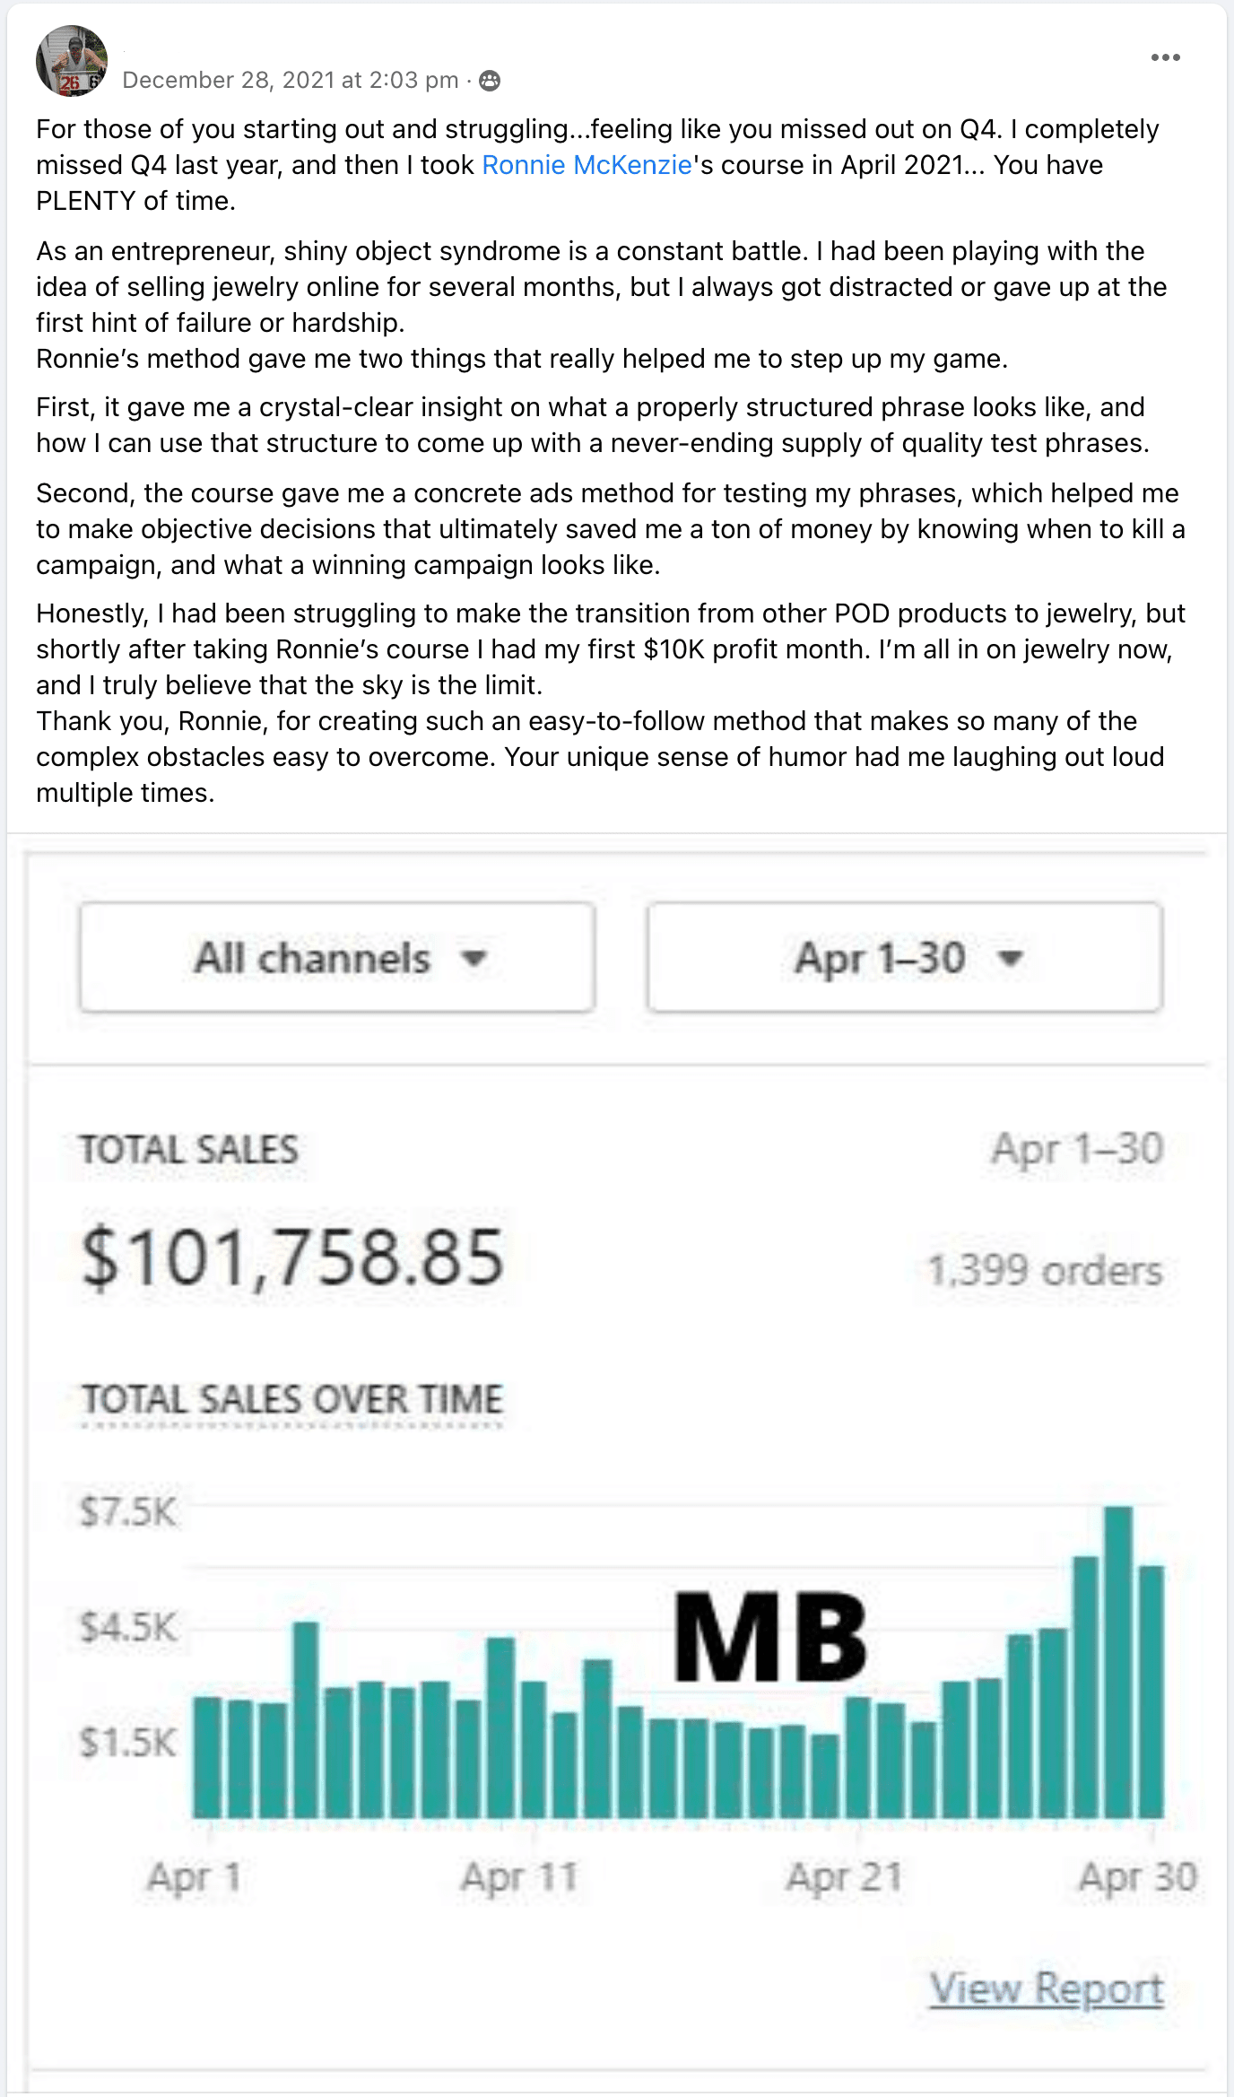Click the Apr 30 x-axis label

tap(1137, 1876)
